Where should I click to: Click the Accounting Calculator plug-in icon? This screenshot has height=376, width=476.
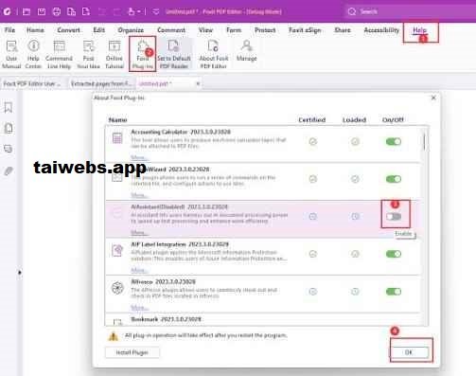click(117, 138)
